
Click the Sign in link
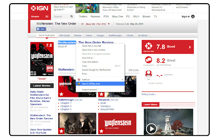[x=186, y=16]
